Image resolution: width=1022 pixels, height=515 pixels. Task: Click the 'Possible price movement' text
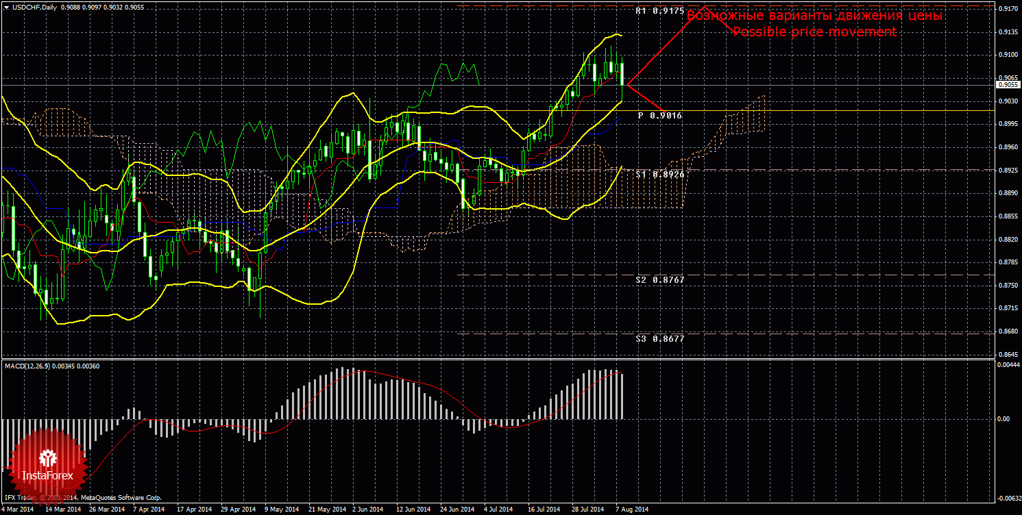(814, 32)
